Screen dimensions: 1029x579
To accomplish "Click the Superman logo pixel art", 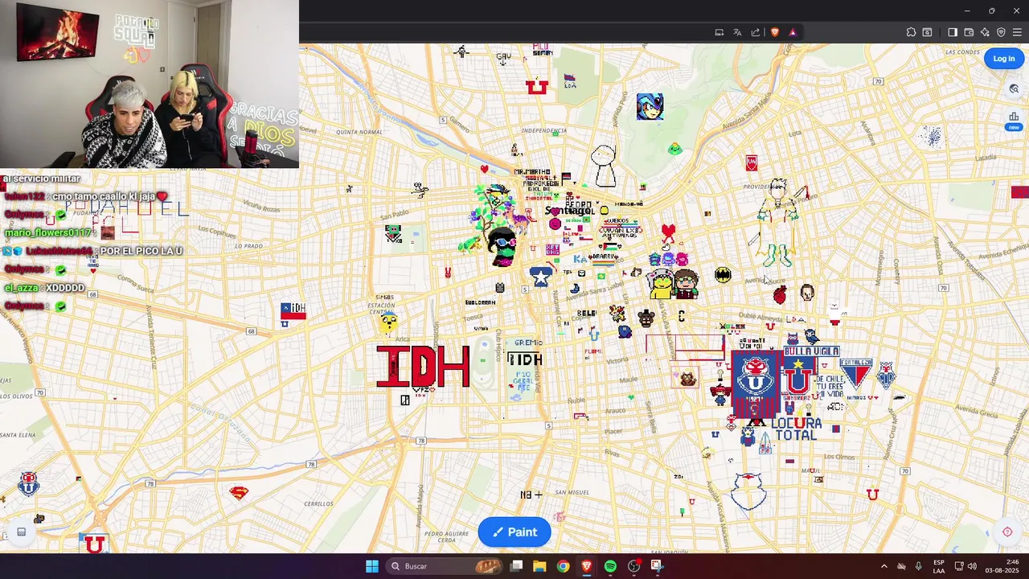I will [x=239, y=493].
